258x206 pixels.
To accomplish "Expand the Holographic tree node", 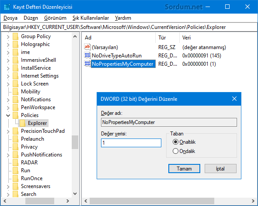I will (x=8, y=45).
